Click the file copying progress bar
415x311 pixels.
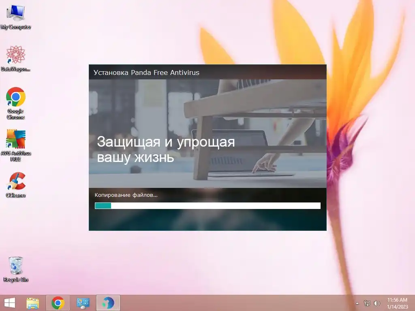[207, 206]
